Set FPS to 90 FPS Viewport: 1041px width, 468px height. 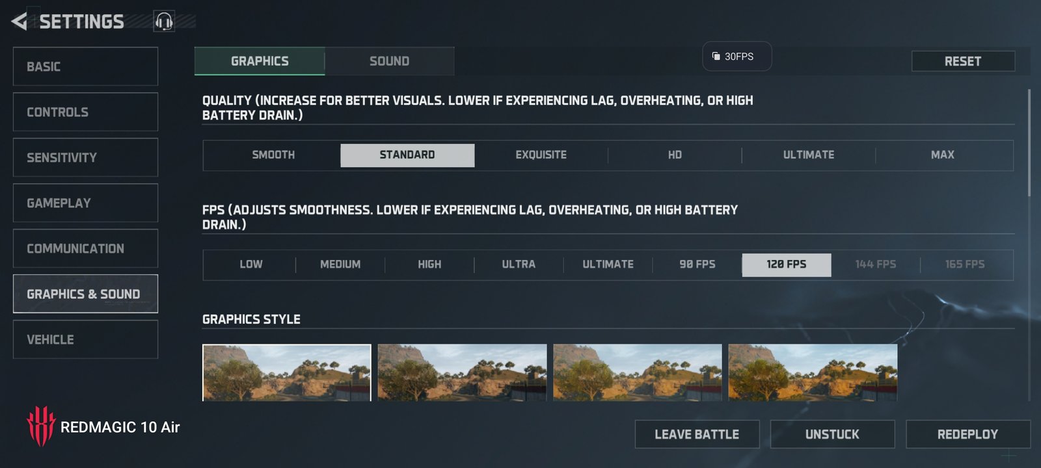coord(697,265)
